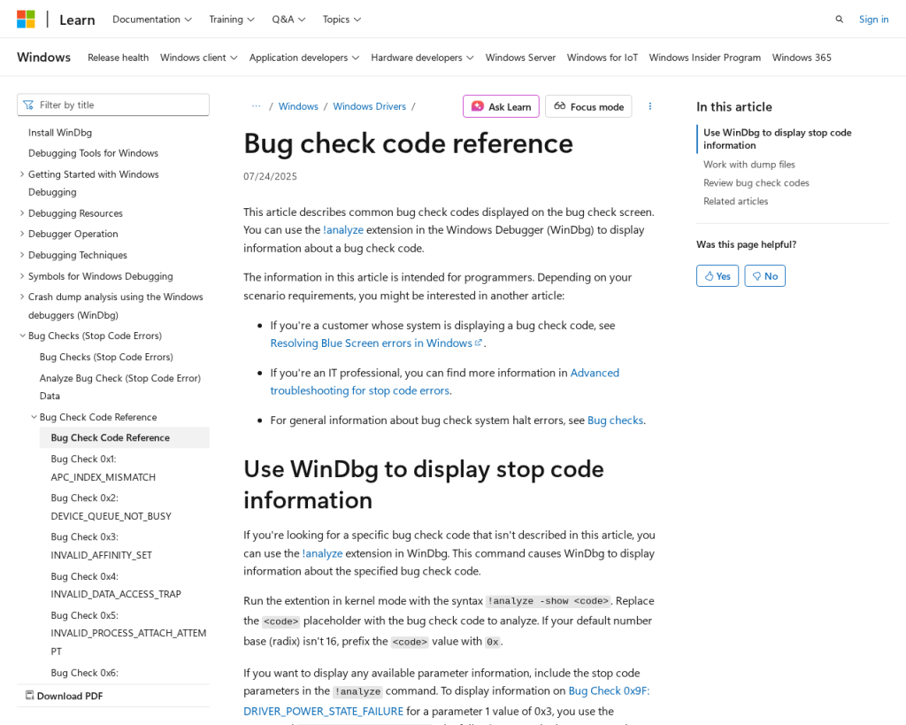Go to Release health page

click(x=118, y=58)
